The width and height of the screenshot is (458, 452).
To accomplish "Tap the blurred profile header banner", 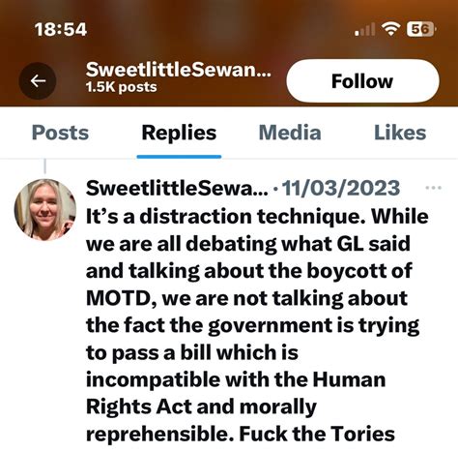I will coord(229,53).
